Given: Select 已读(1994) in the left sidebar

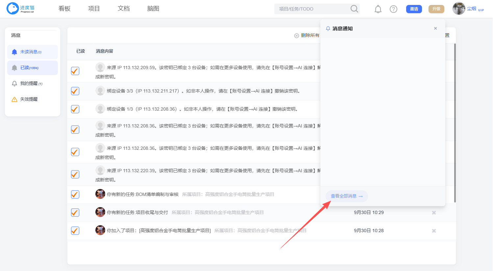Looking at the screenshot, I should 33,68.
